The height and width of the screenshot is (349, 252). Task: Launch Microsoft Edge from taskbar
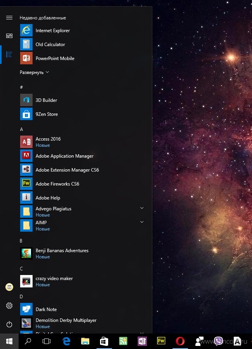(x=66, y=341)
